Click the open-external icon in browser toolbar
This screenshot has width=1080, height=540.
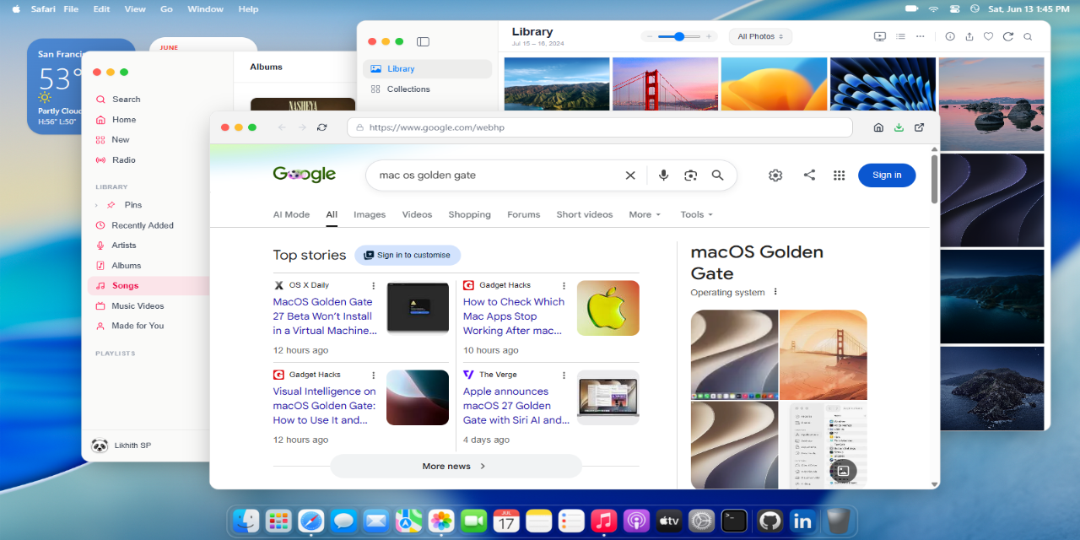tap(919, 127)
